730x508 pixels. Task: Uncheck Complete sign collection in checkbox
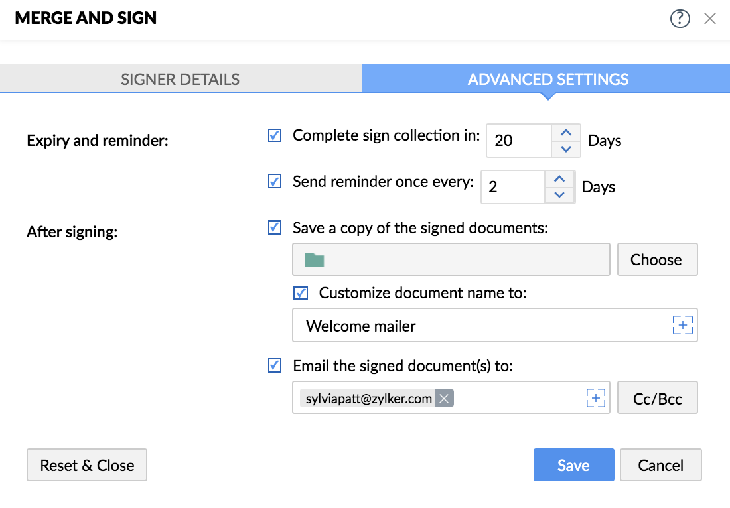click(x=275, y=136)
